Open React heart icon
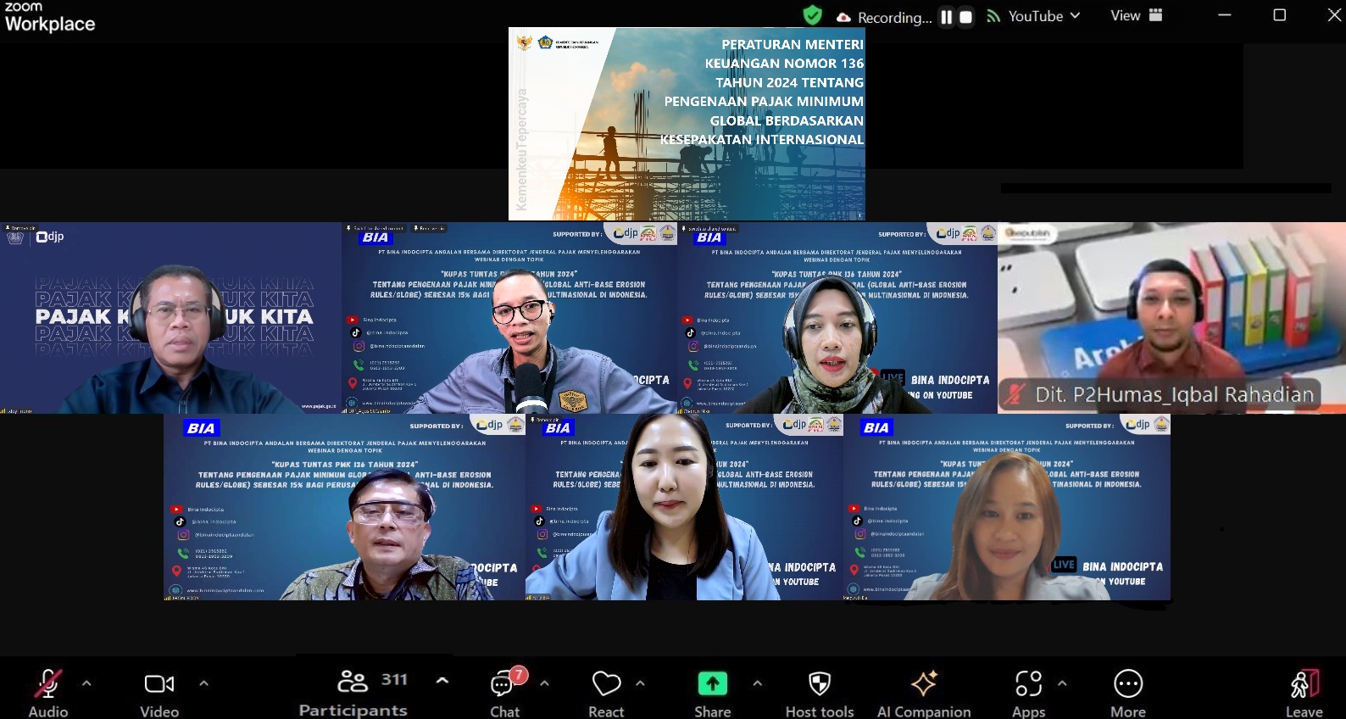Image resolution: width=1346 pixels, height=719 pixels. point(606,683)
